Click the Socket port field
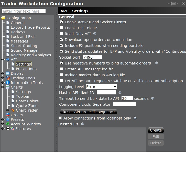Screen dimensions: 186x174 coord(92,57)
